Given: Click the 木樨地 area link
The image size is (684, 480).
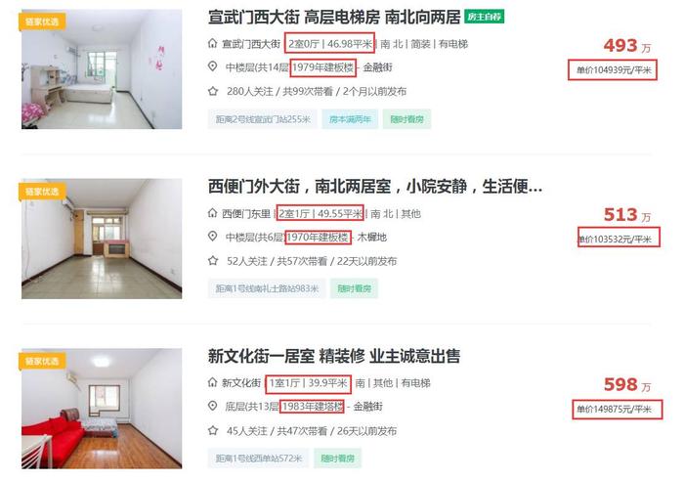Looking at the screenshot, I should [372, 238].
